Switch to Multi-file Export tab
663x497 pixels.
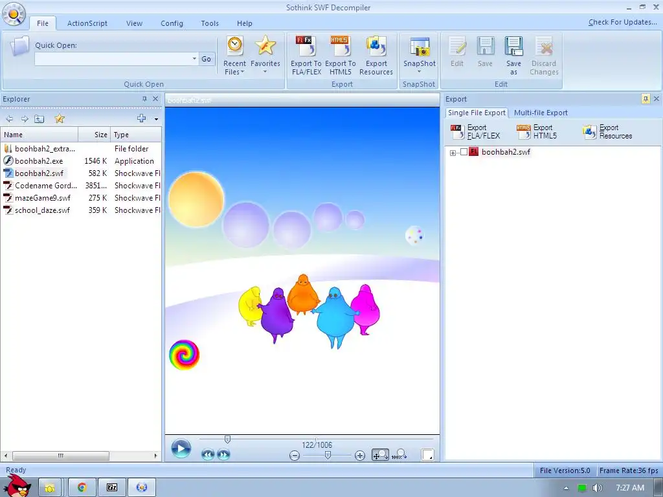pos(541,113)
